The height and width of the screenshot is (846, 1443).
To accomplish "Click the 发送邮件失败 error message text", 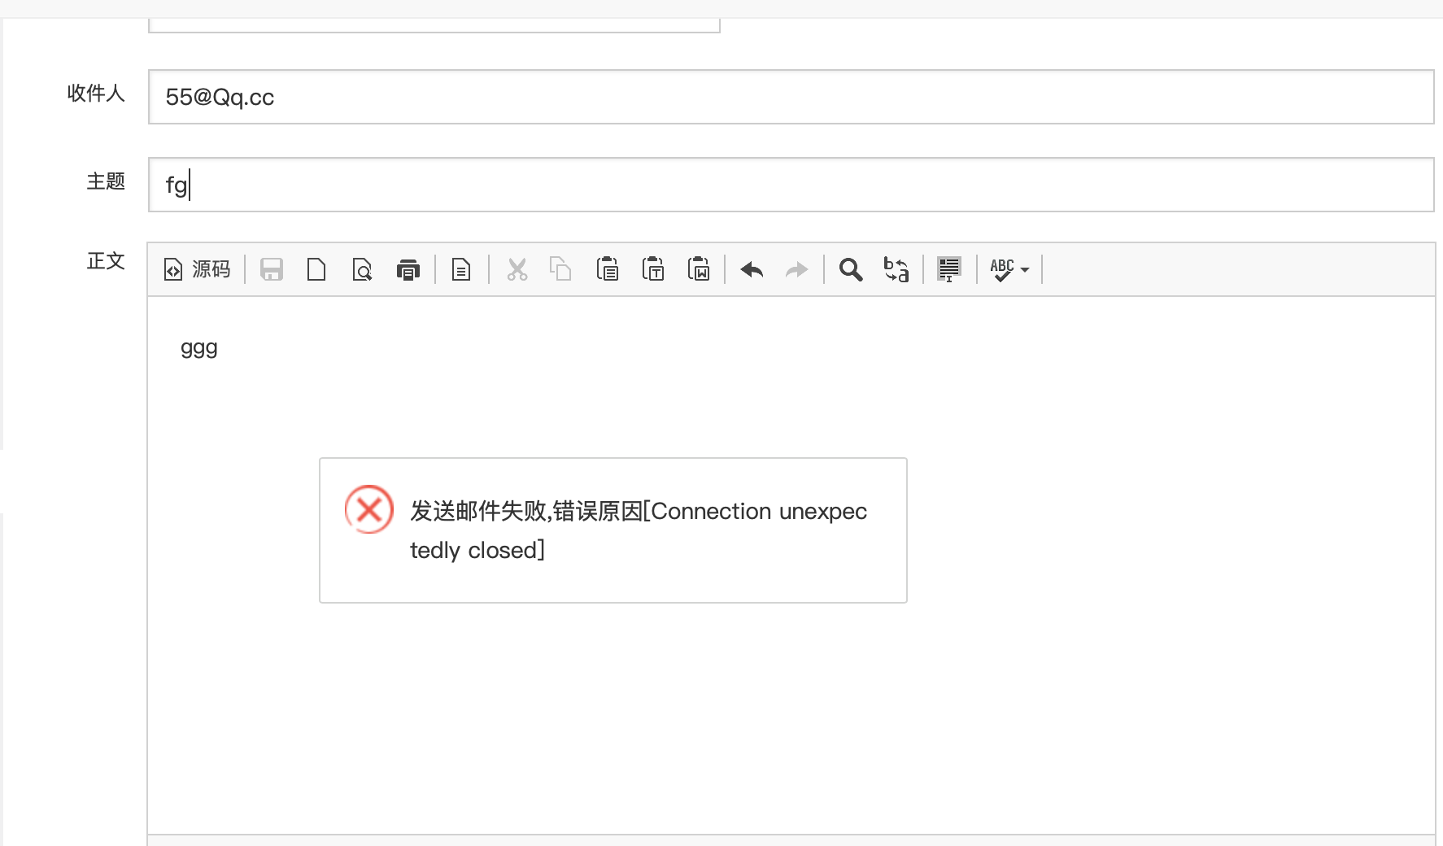I will point(639,530).
